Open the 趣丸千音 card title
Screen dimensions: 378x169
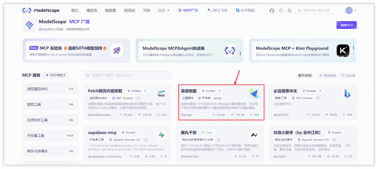[x=189, y=133]
